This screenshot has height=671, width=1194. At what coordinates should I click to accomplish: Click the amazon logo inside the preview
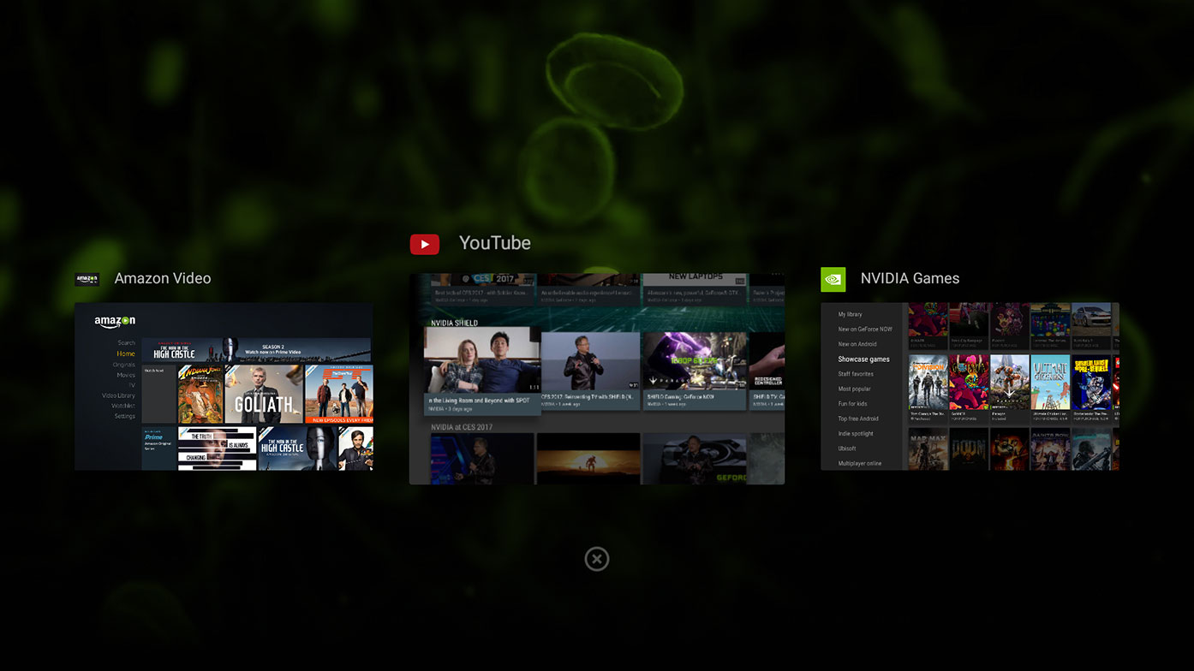tap(115, 322)
